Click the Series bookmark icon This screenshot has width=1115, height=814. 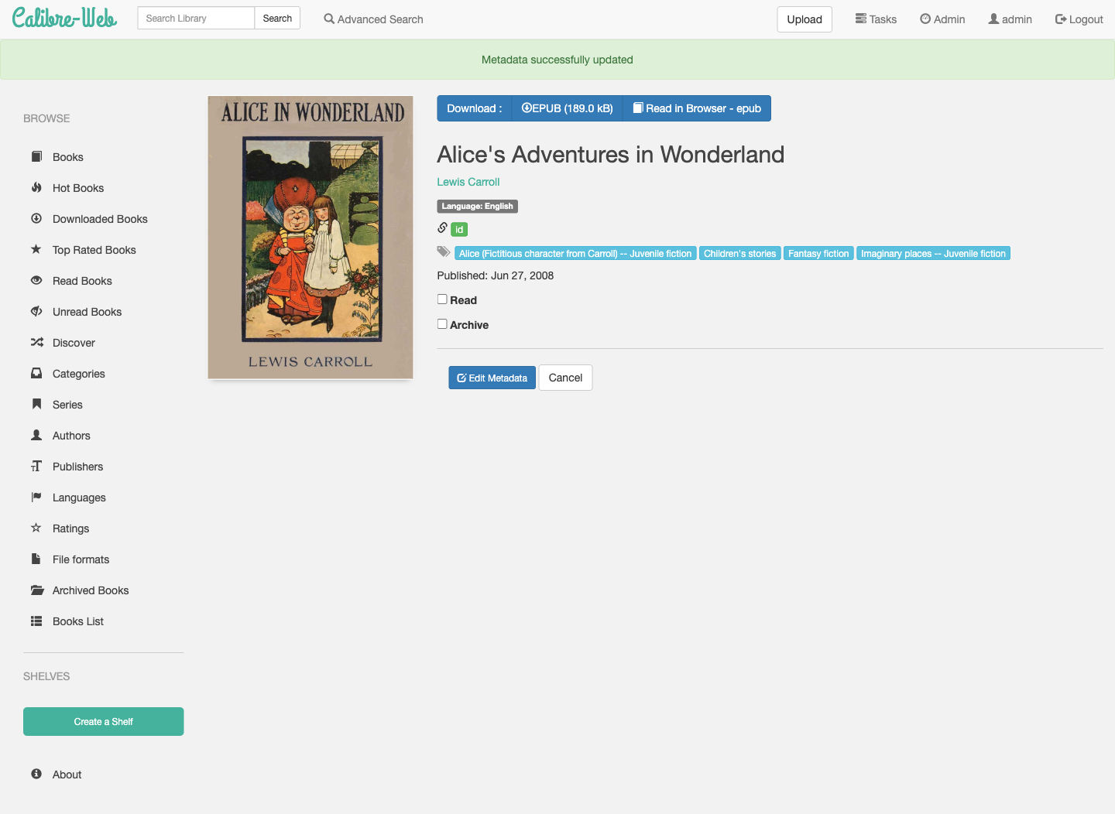pyautogui.click(x=36, y=404)
